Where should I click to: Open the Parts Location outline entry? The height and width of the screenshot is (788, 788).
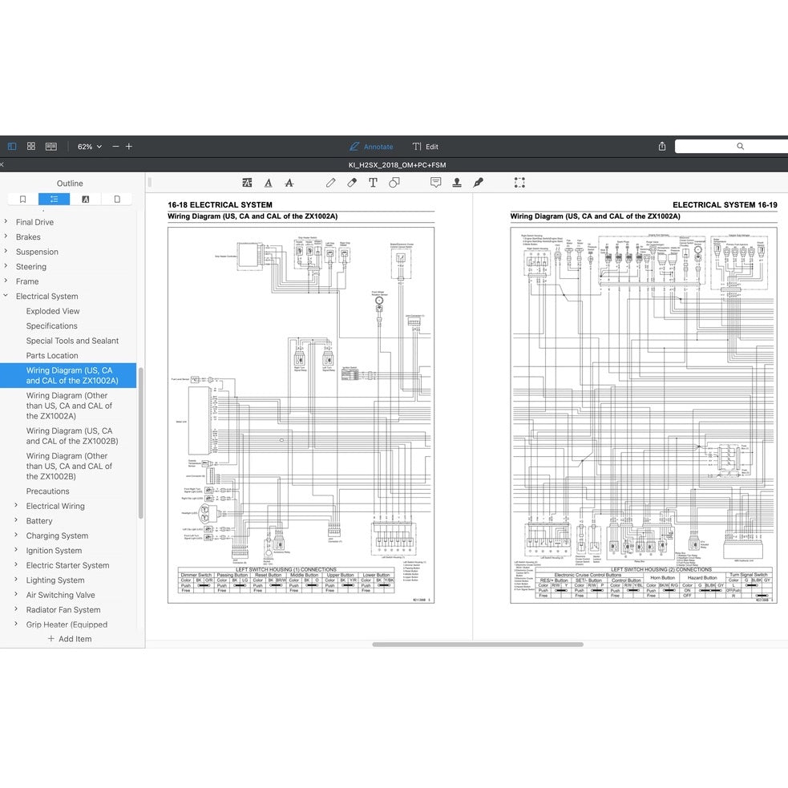click(x=52, y=356)
